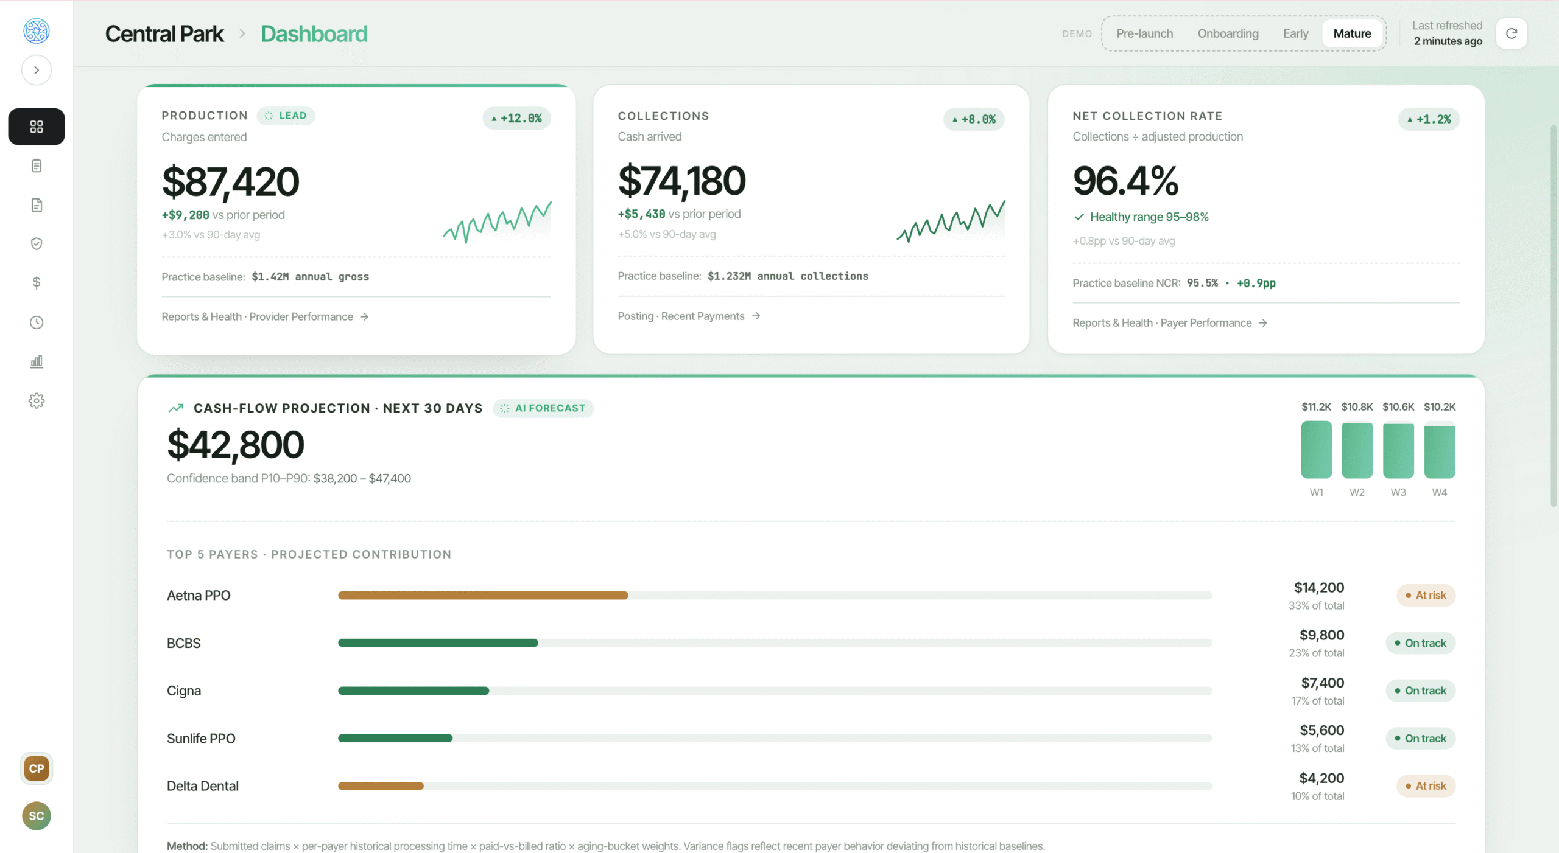Viewport: 1559px width, 853px height.
Task: Click the "2 minutes ago" refresh time
Action: tap(1448, 41)
